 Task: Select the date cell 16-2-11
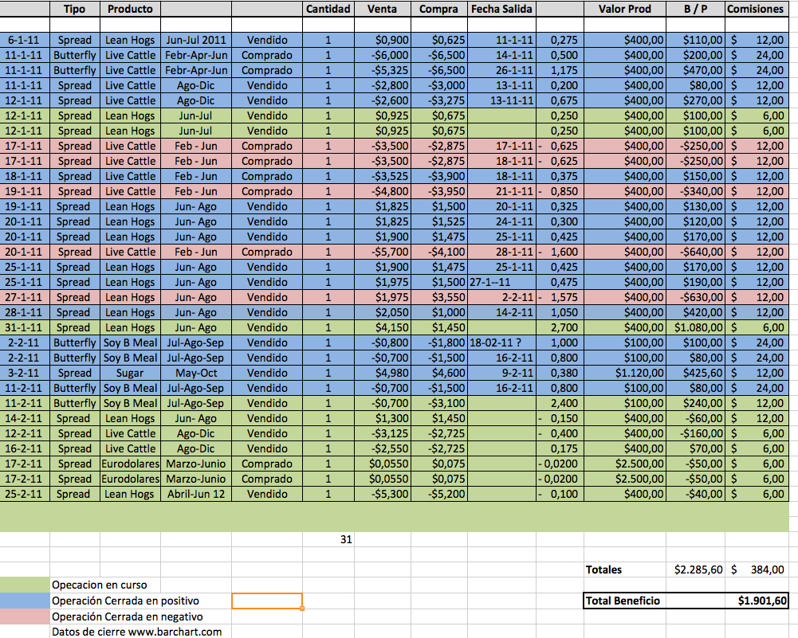click(24, 449)
